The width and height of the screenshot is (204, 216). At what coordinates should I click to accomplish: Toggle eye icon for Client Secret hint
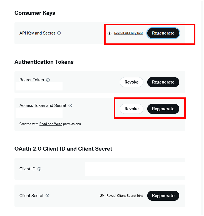point(102,196)
